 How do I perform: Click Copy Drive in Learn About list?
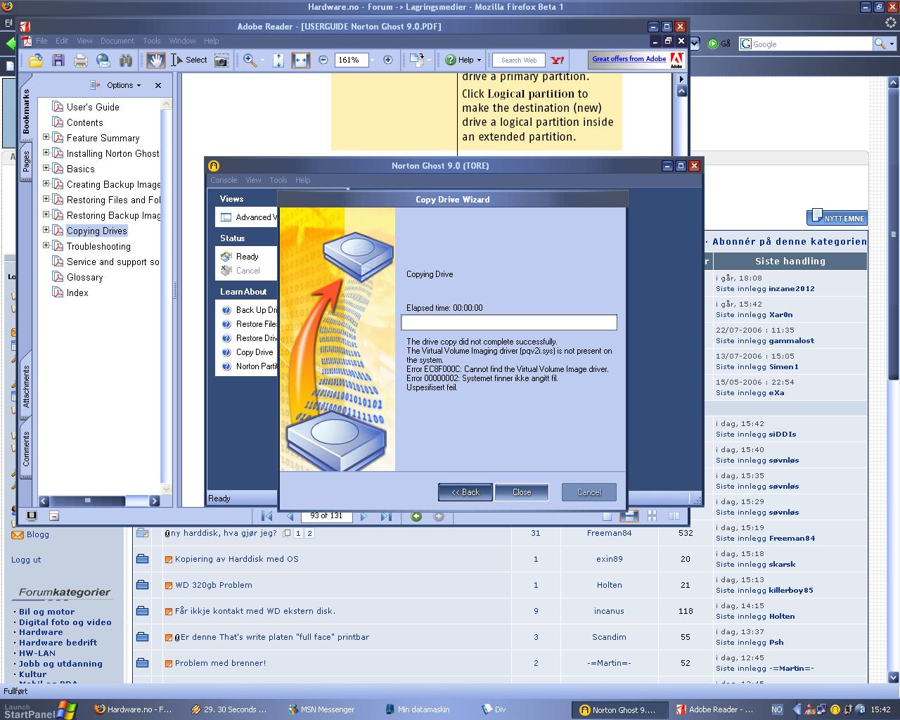255,352
